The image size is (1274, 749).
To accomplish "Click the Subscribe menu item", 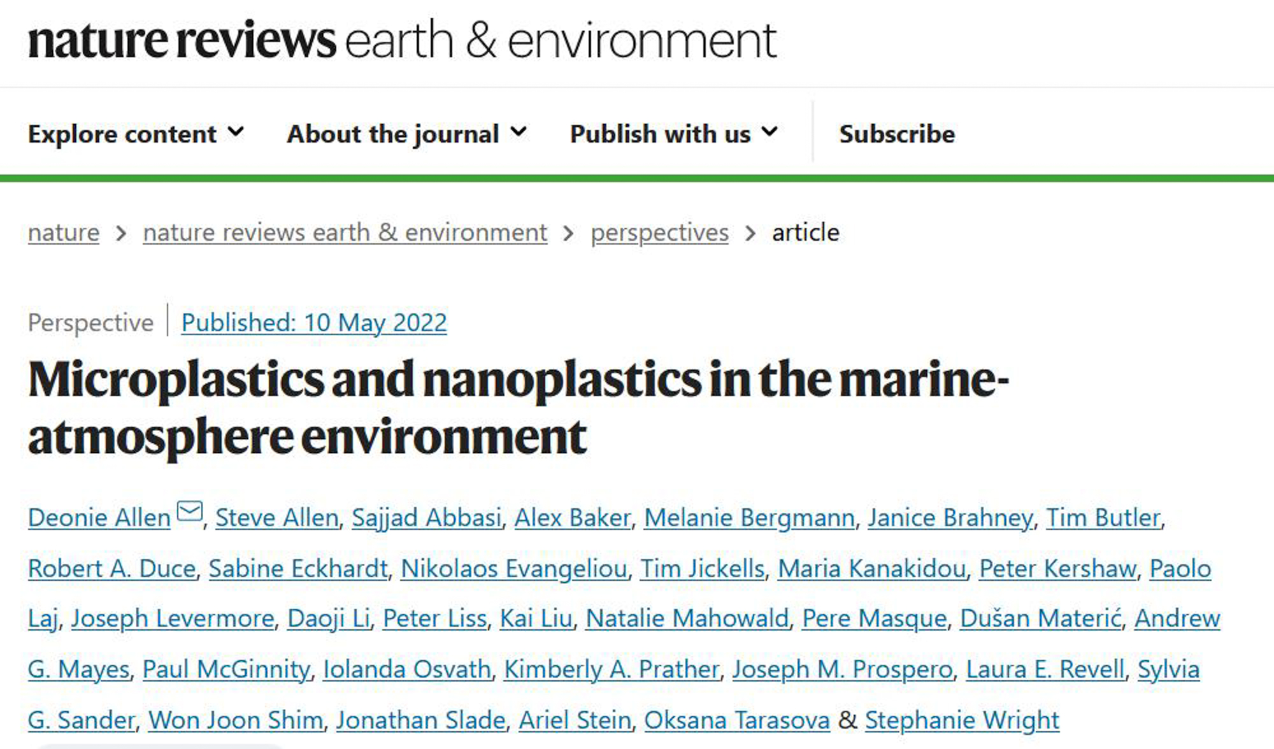I will pos(897,134).
